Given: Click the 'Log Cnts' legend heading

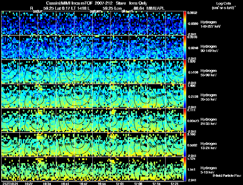Looking at the screenshot, I should pos(224,3).
